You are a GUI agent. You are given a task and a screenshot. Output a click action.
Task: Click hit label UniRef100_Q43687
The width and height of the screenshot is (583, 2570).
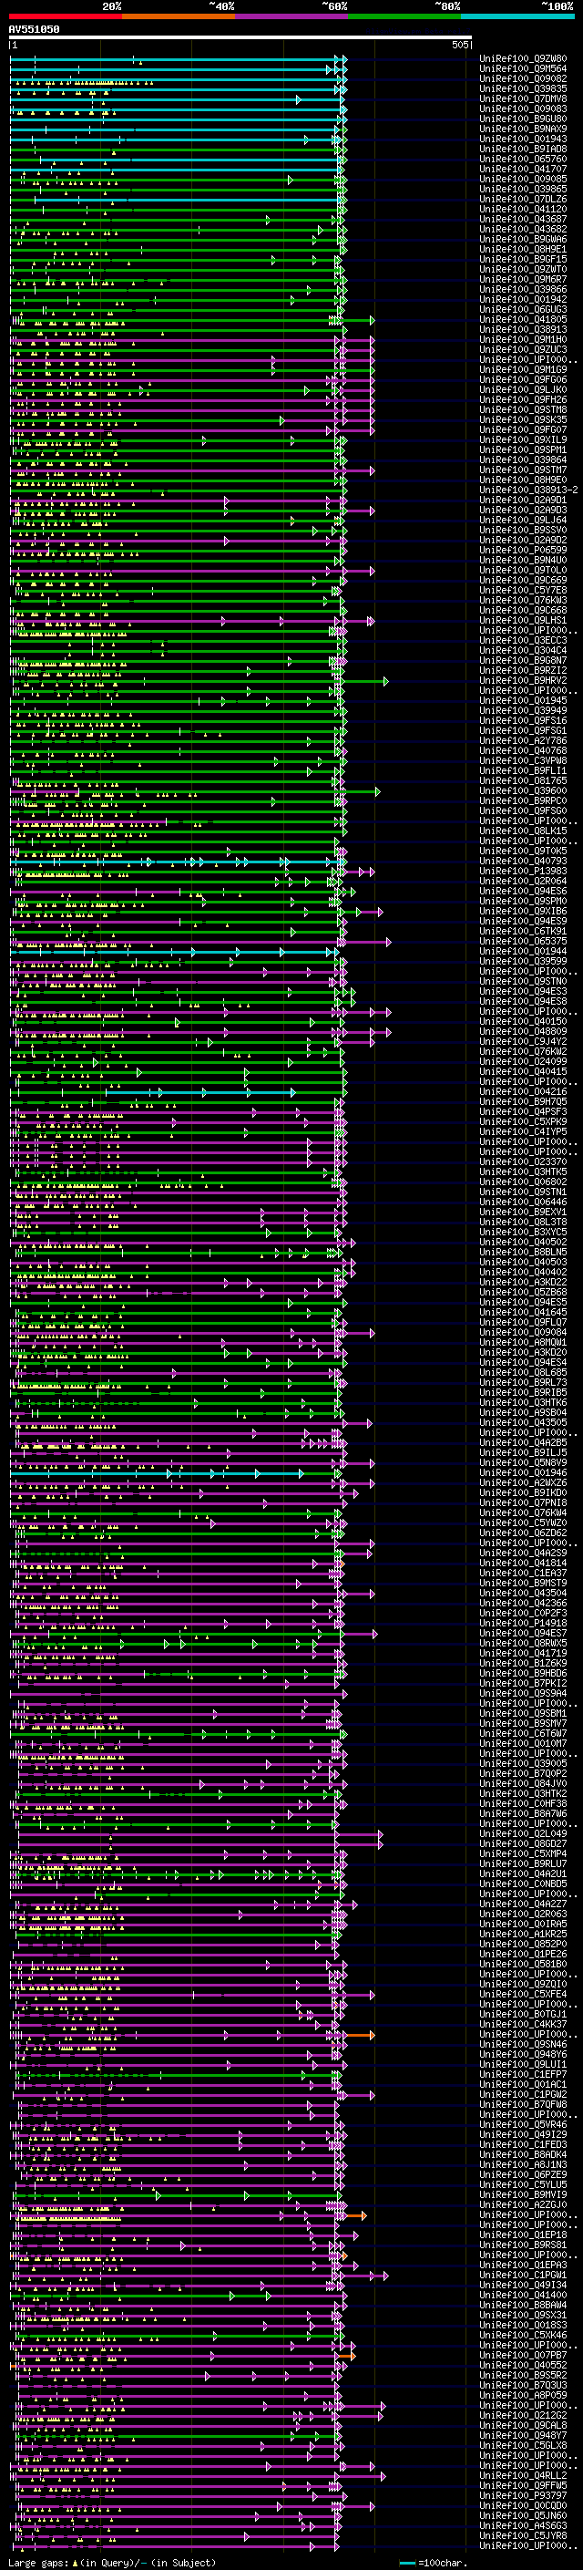[x=523, y=219]
